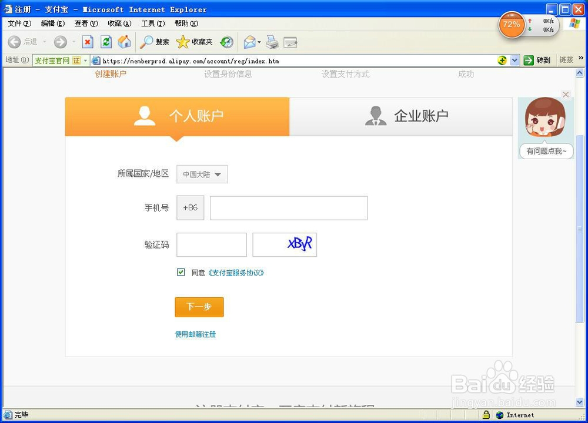Click the 完毕 status bar text

(21, 414)
